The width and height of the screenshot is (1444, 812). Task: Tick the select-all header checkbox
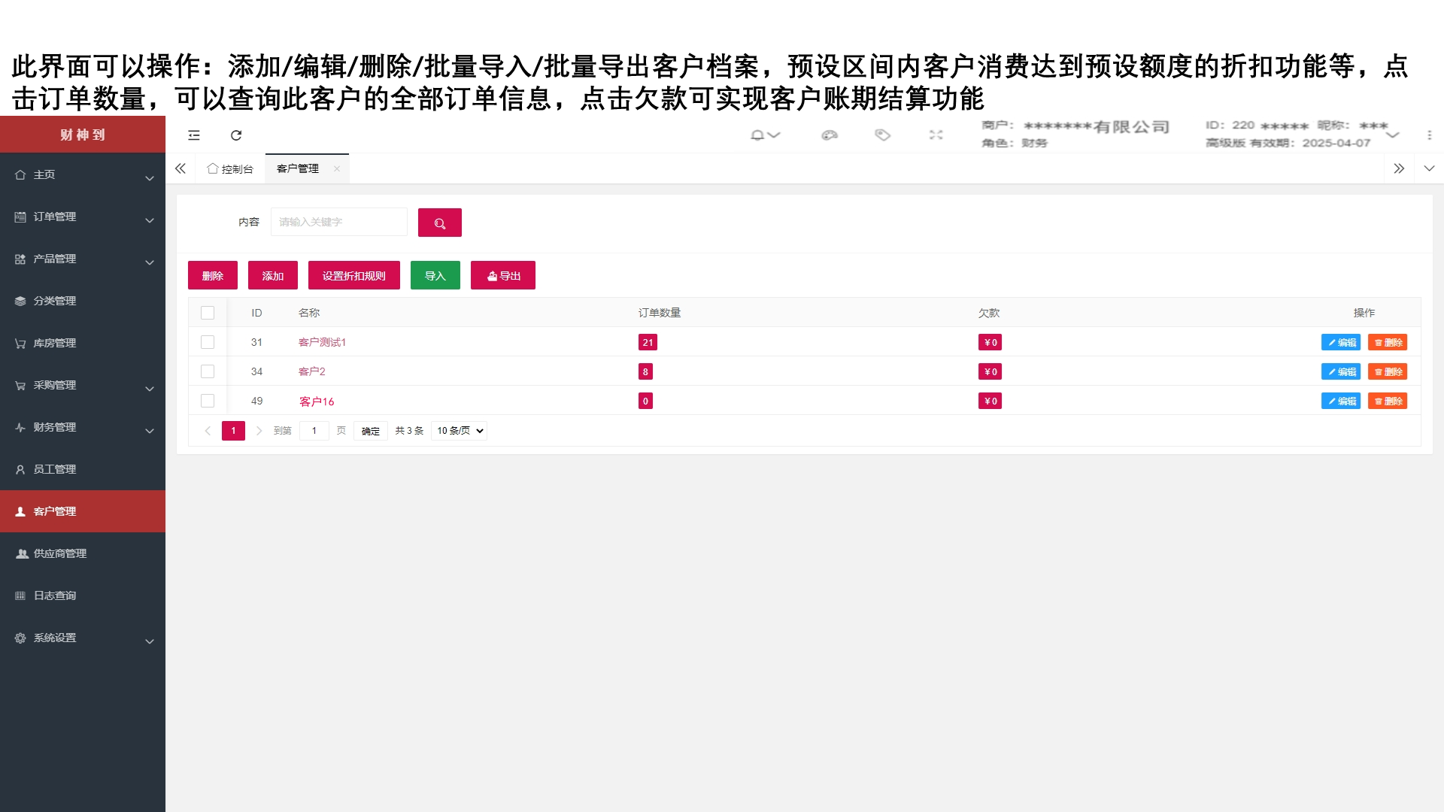coord(208,313)
